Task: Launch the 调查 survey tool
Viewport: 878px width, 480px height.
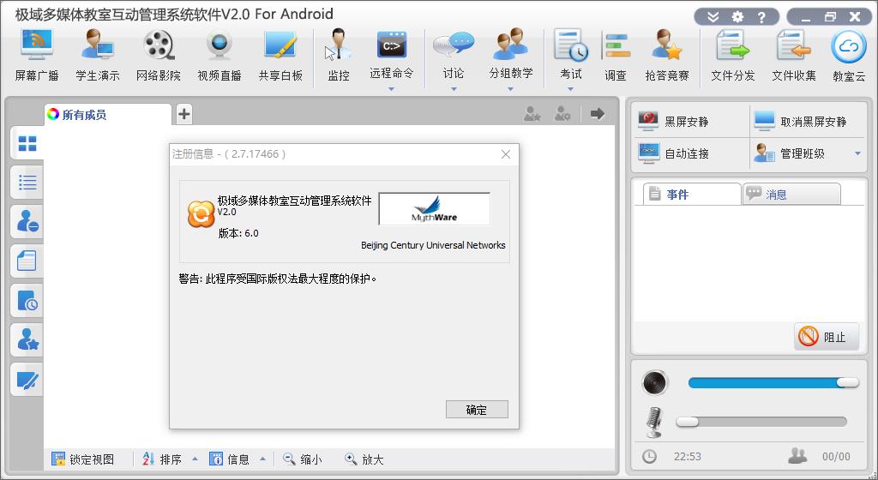Action: (x=616, y=56)
